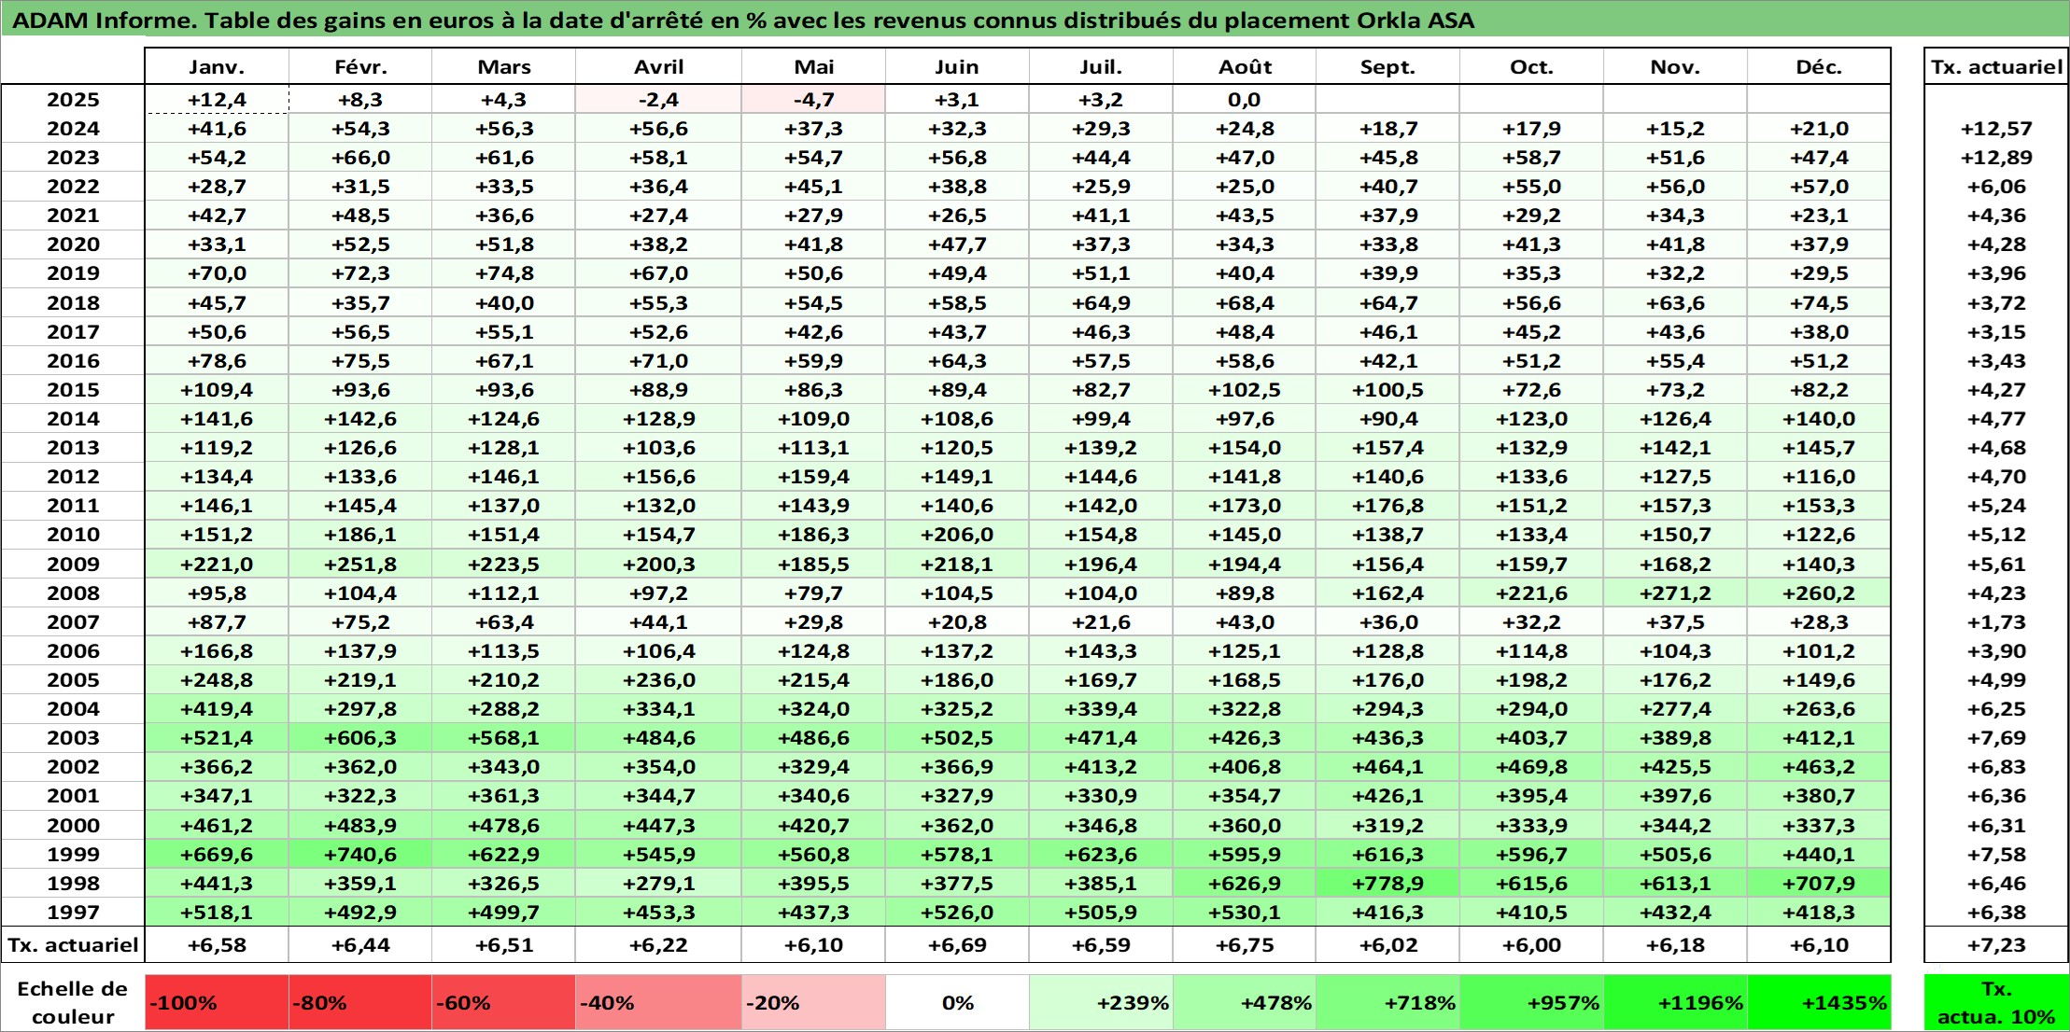Click the +7,69 actuarial rate for 2003
Viewport: 2070px width, 1032px height.
click(1996, 738)
